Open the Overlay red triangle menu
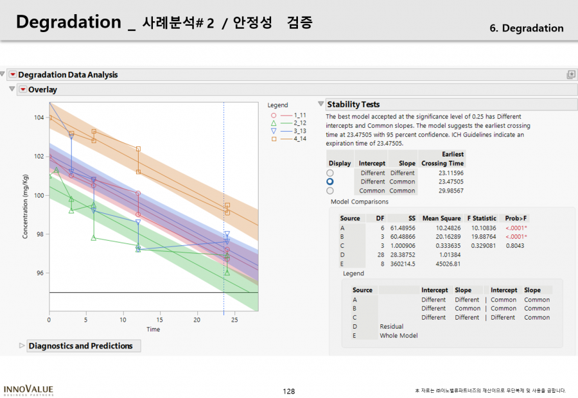The width and height of the screenshot is (578, 398). click(x=22, y=90)
